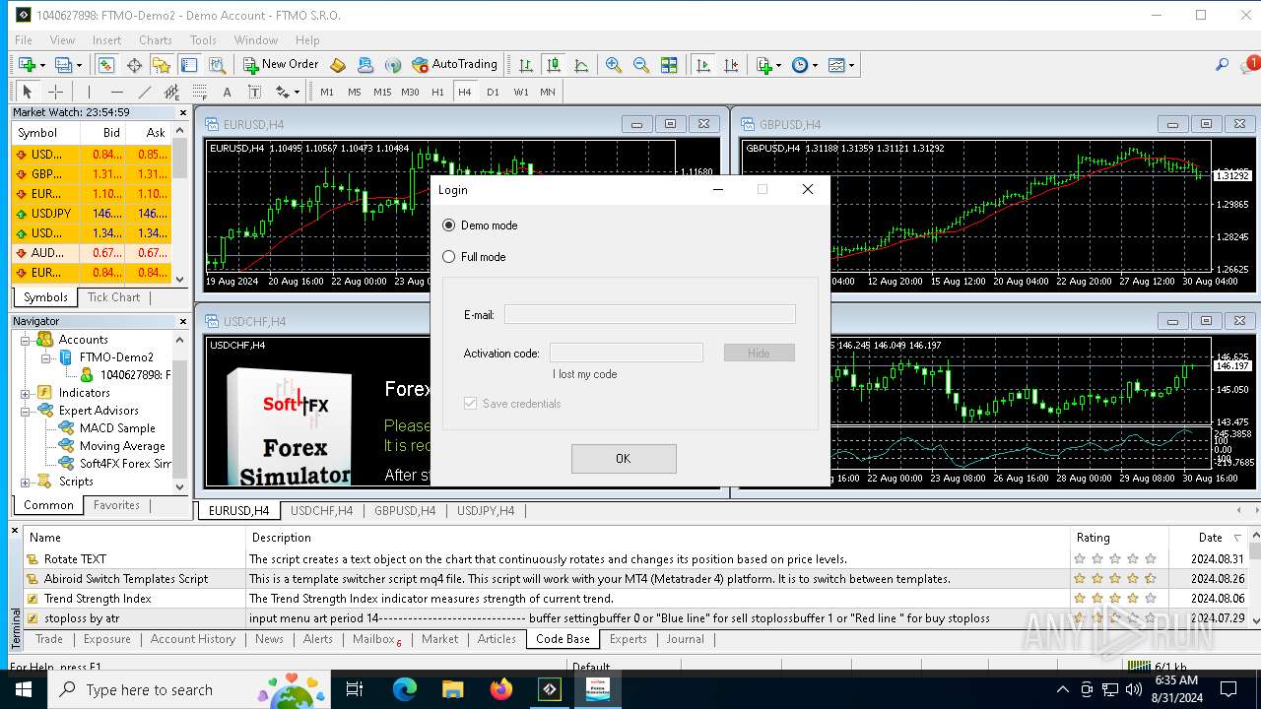1261x709 pixels.
Task: Open the Charts menu
Action: tap(156, 40)
